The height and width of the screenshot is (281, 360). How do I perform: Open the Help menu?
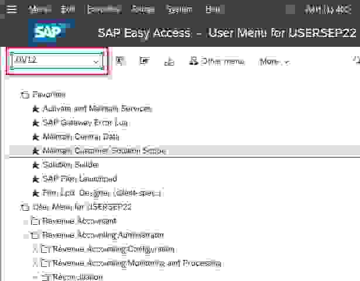tap(213, 9)
